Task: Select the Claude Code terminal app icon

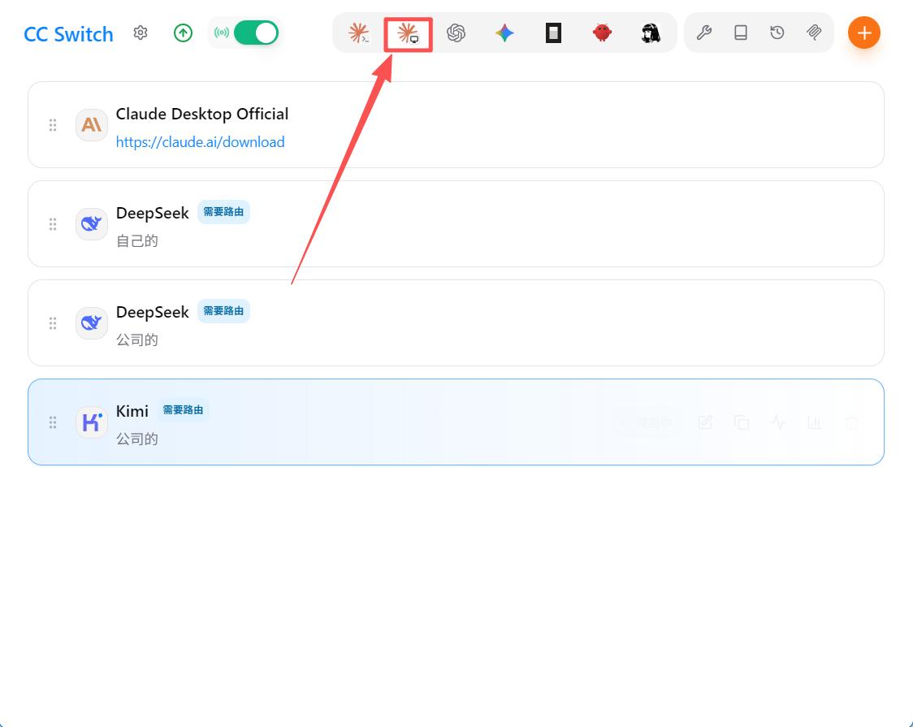Action: click(x=359, y=33)
